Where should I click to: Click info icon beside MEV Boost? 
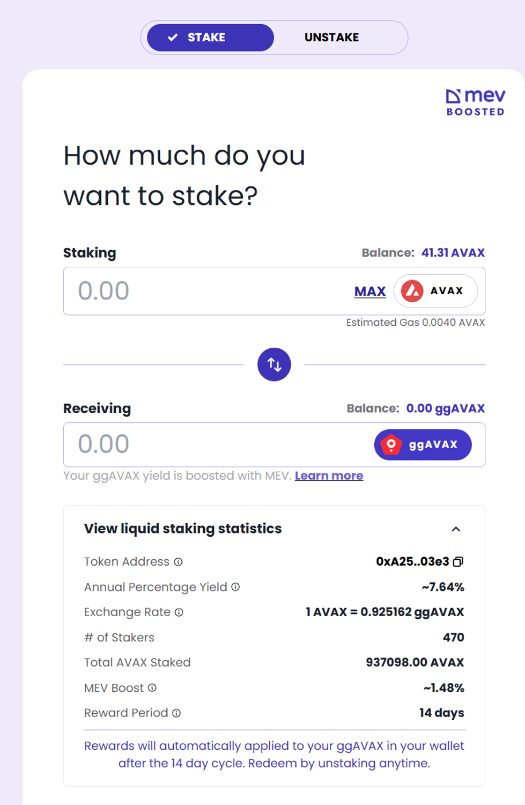152,687
